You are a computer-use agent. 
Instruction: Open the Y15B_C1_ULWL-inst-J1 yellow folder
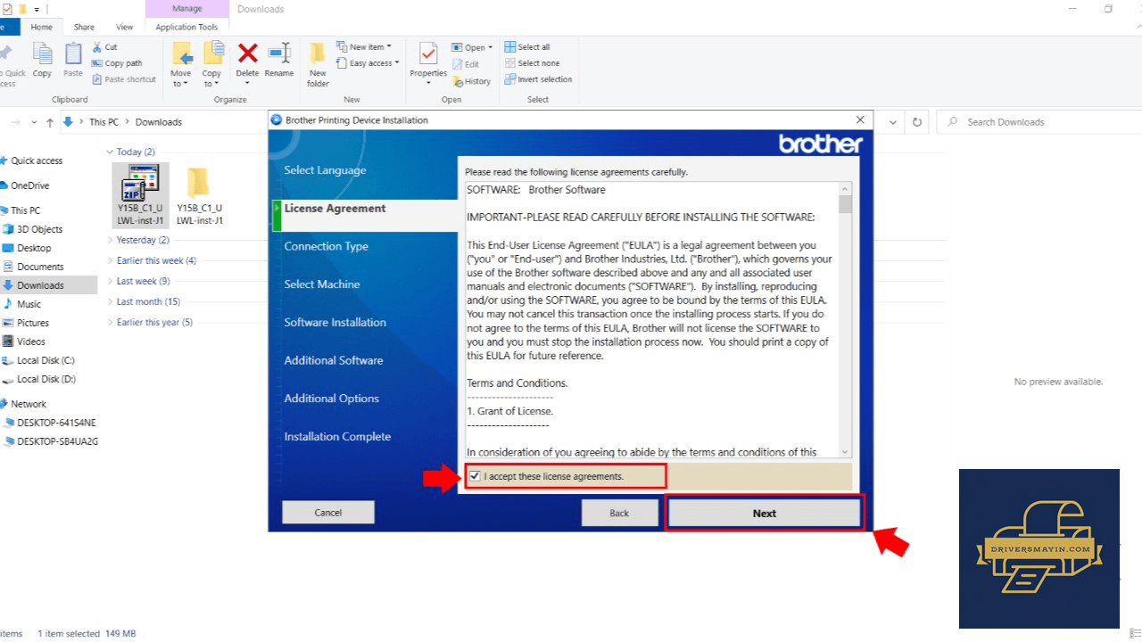199,194
